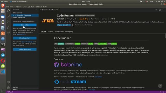
Task: Uninstall the Code Runner extension
Action: click(66, 25)
